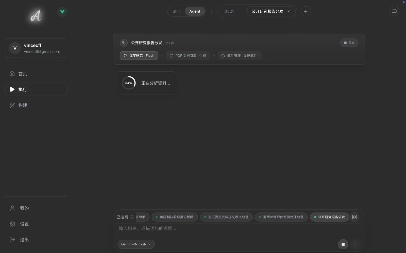Viewport: 406px width, 253px height.
Task: Click 退出 to log out
Action: tap(36, 239)
